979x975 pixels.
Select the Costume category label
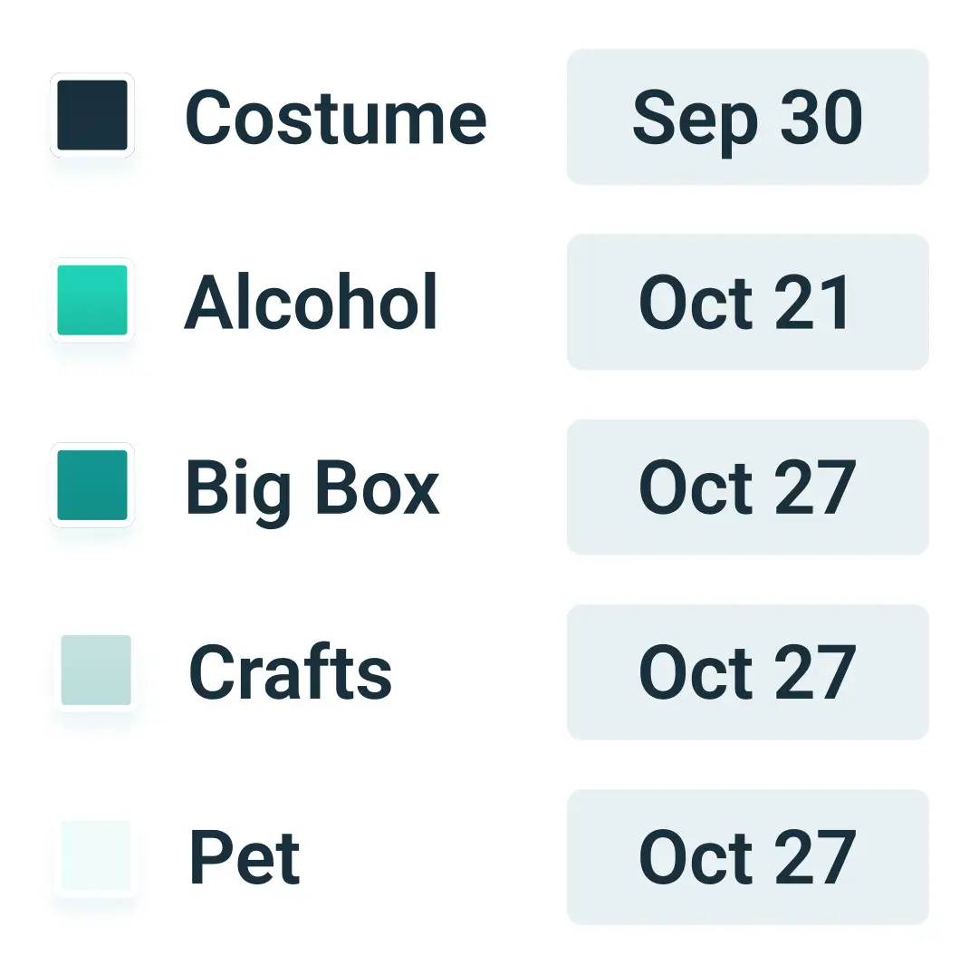(335, 117)
